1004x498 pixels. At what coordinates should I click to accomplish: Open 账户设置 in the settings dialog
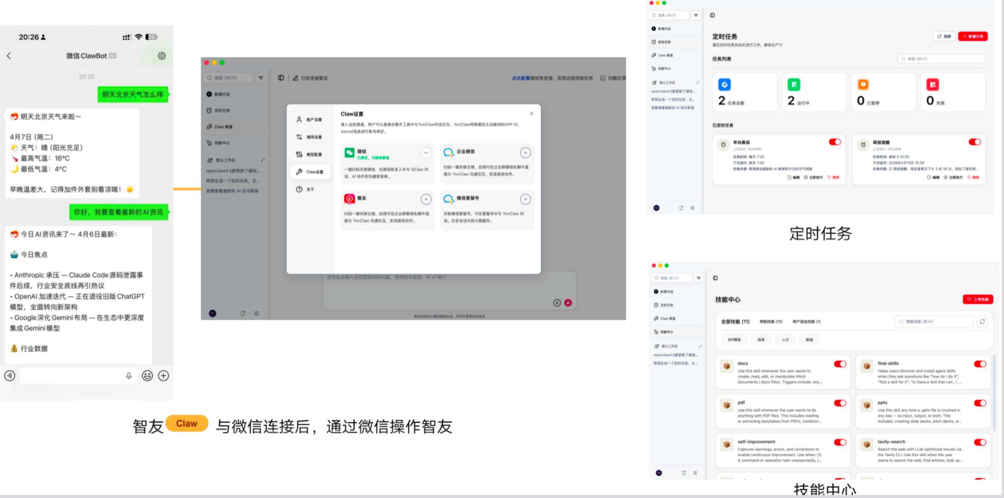(311, 119)
